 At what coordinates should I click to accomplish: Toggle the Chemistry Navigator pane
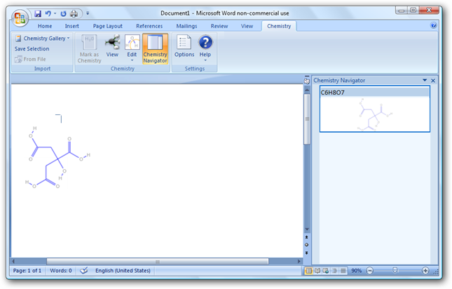click(x=155, y=48)
